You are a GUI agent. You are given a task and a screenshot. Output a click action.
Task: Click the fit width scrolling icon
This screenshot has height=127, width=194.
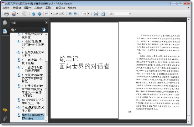96,14
